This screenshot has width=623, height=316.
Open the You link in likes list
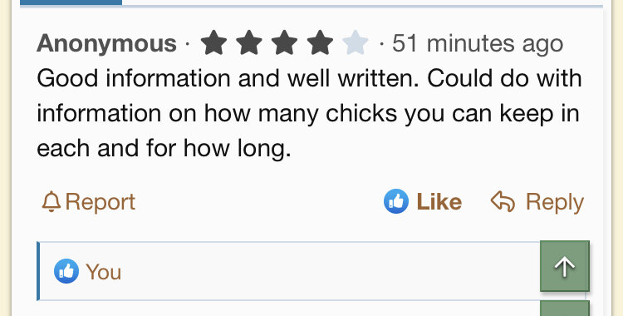click(104, 272)
